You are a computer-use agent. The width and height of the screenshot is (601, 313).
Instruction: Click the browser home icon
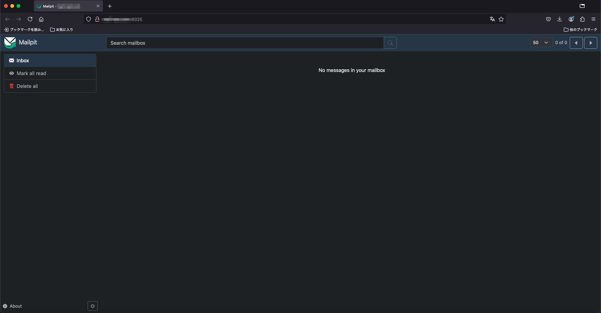click(x=41, y=19)
